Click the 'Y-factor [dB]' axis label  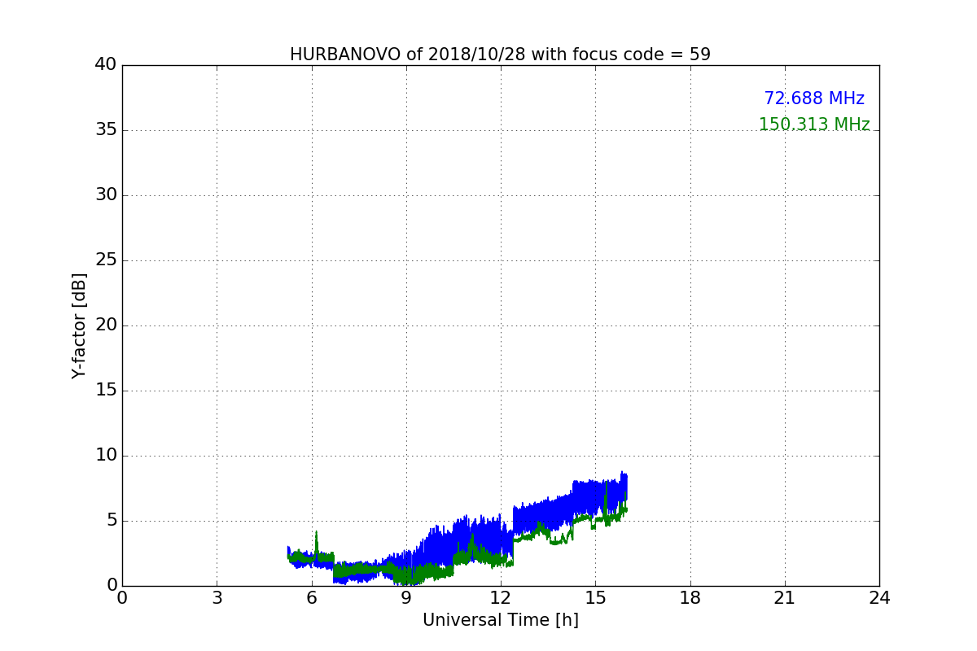click(x=79, y=325)
